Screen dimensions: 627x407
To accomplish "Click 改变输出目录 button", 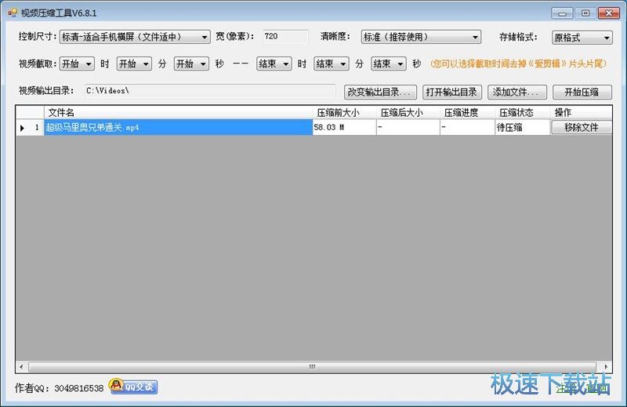I will point(380,92).
